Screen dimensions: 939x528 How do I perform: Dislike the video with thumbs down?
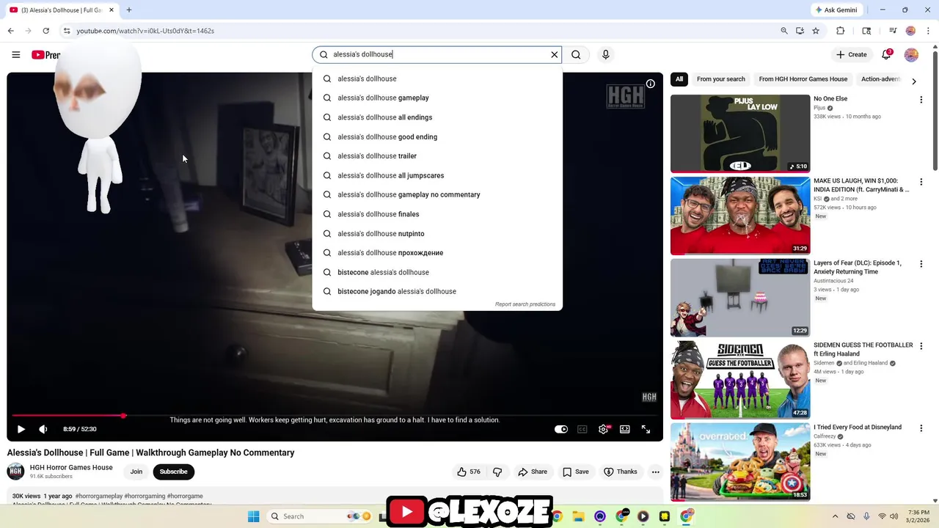tap(497, 472)
